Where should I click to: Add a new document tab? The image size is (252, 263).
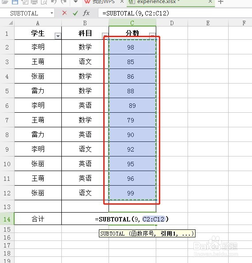221,2
